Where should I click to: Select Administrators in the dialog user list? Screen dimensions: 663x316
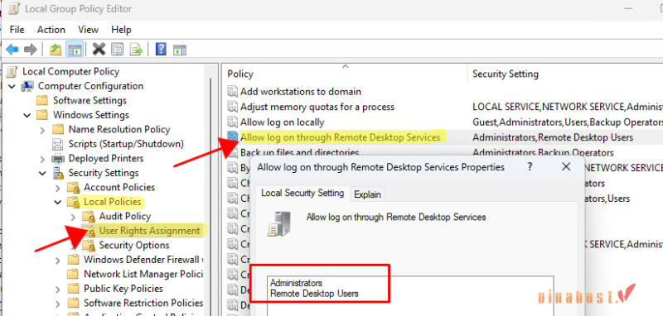pos(296,283)
